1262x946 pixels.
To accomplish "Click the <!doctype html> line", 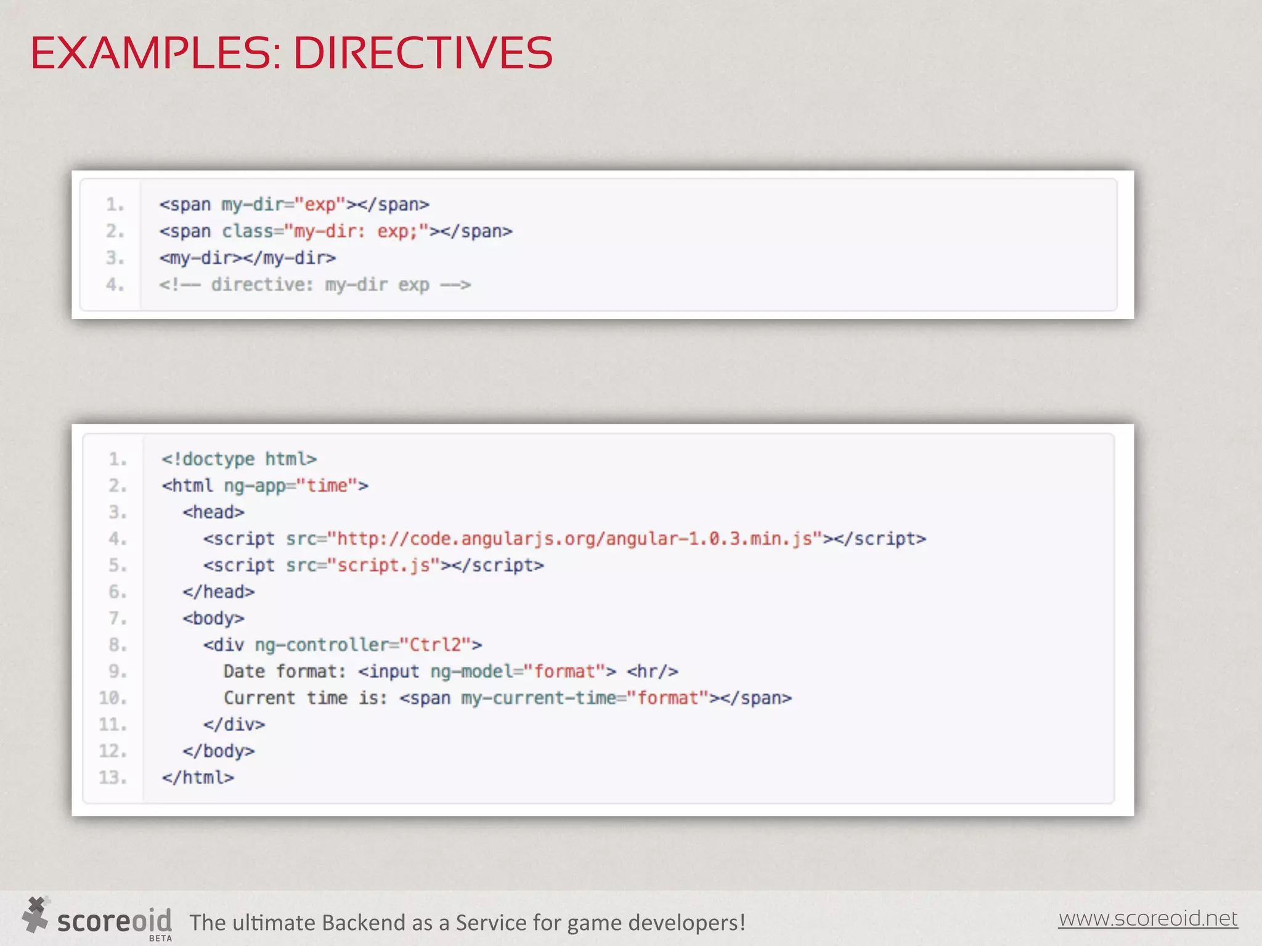I will [x=239, y=459].
